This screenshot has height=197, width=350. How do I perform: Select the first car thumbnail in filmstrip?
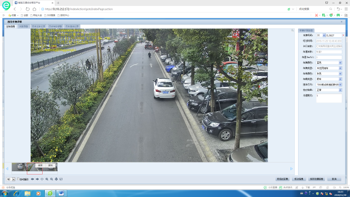click(x=20, y=167)
